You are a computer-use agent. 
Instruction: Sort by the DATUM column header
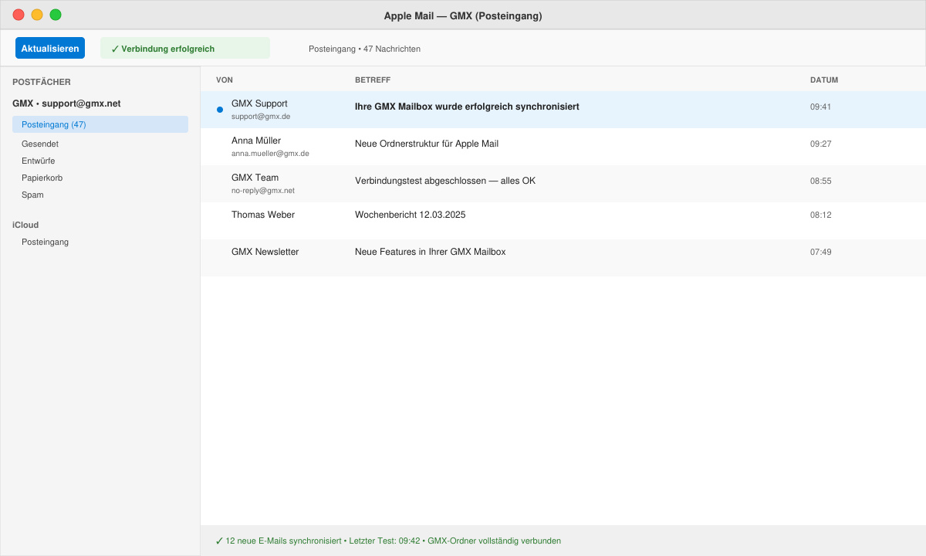pyautogui.click(x=824, y=80)
